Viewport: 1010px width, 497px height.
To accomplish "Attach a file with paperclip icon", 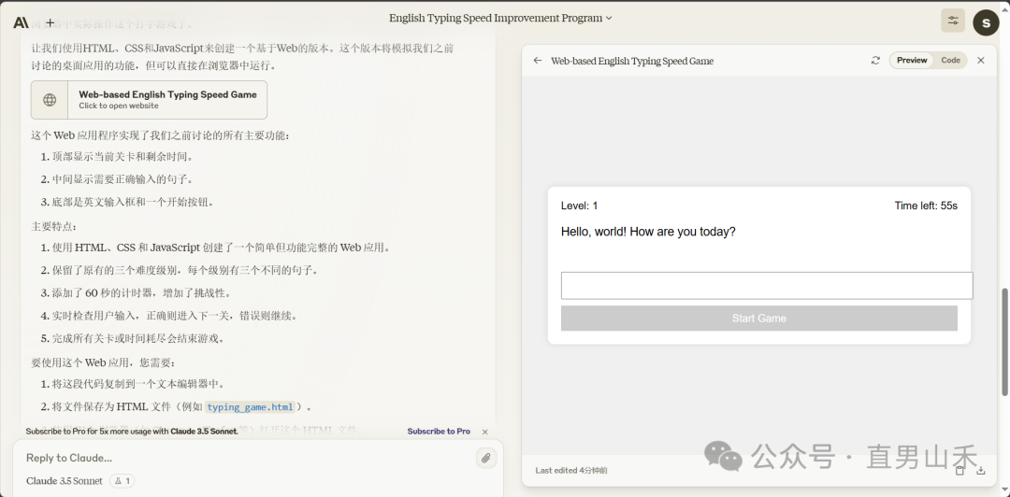I will 485,458.
